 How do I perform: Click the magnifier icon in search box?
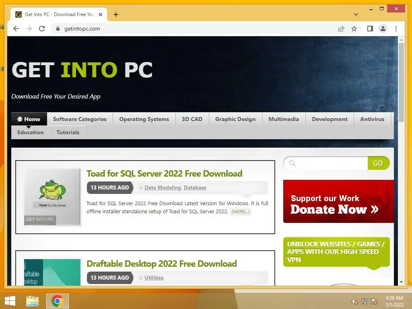click(292, 163)
